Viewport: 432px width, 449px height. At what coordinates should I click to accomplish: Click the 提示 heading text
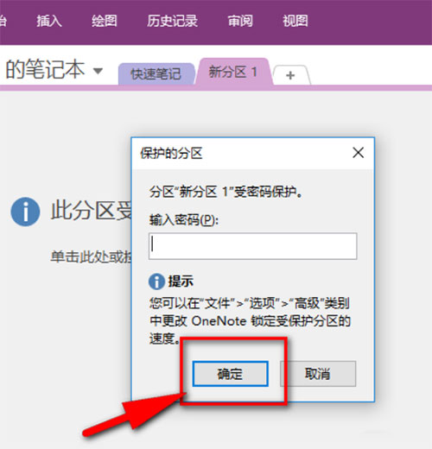pos(181,281)
